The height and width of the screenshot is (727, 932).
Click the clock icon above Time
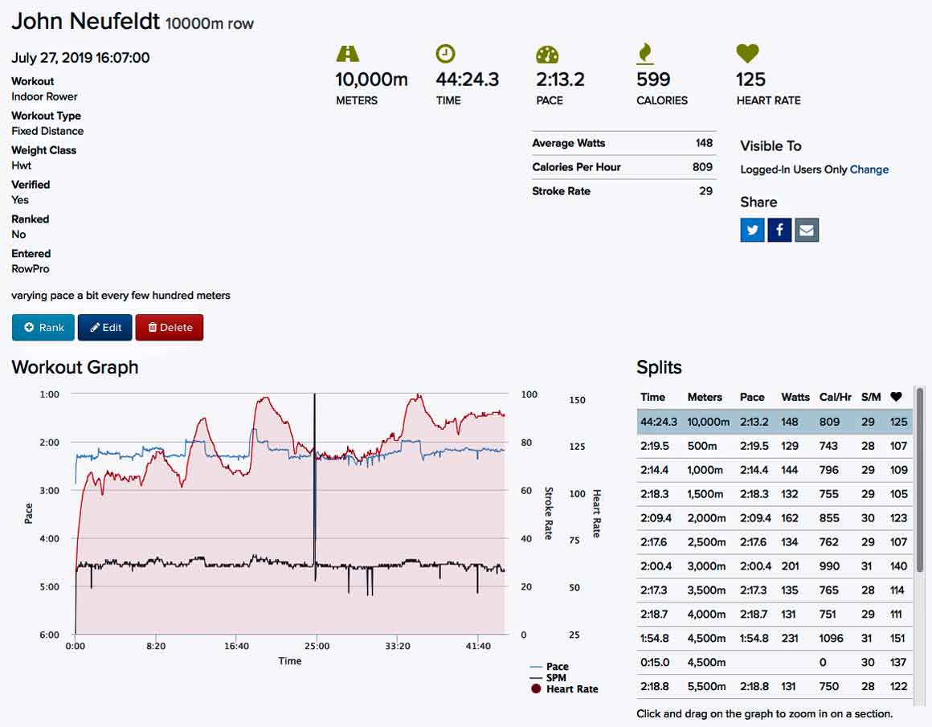pyautogui.click(x=445, y=54)
